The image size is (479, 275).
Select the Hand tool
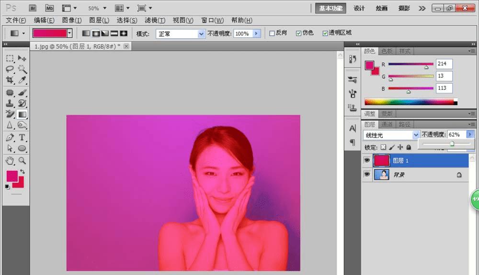click(x=10, y=160)
